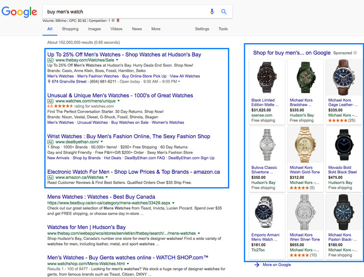Open Wrist Watches Sexy Fashion Shop ad
364x277 pixels.
(x=129, y=136)
